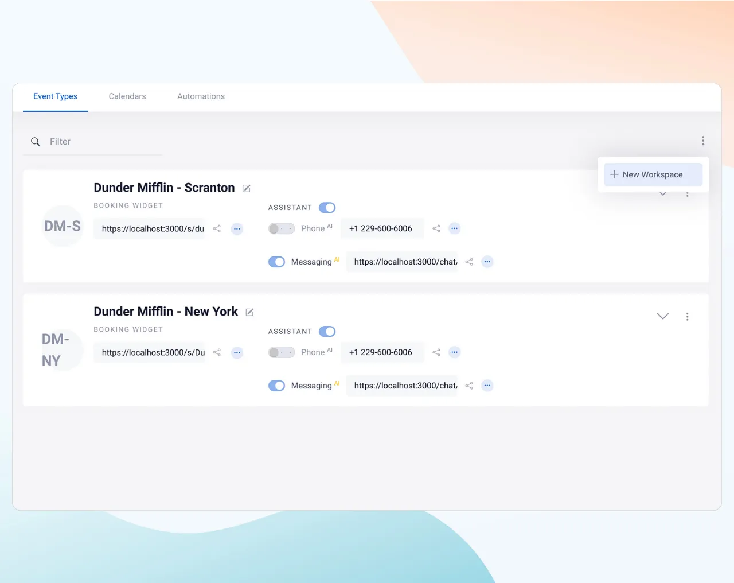This screenshot has width=734, height=583.
Task: Share the Scranton booking widget link
Action: (x=217, y=228)
